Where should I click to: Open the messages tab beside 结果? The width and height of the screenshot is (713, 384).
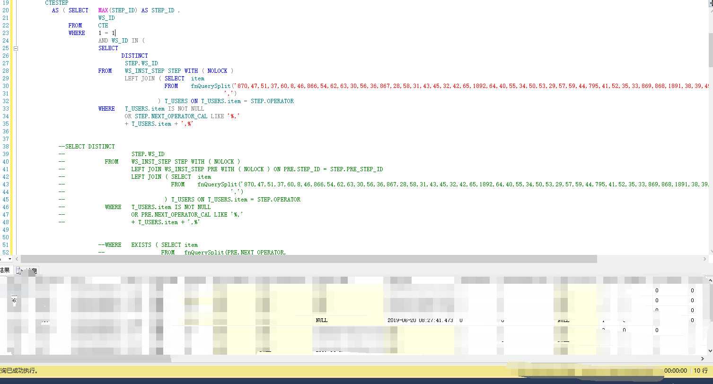pos(27,271)
